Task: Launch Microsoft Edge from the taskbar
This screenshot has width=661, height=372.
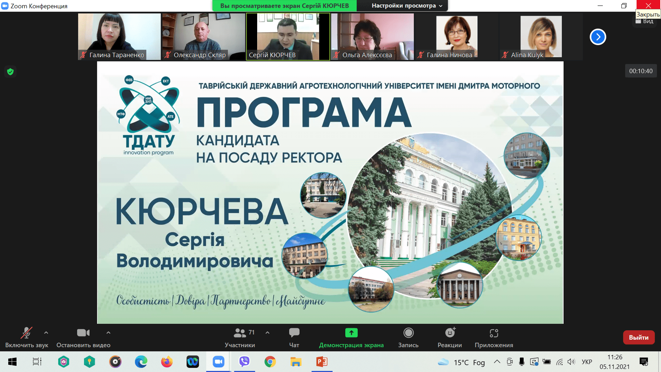Action: point(141,362)
